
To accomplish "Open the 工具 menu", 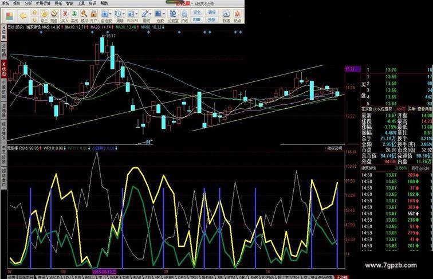I will point(81,3).
